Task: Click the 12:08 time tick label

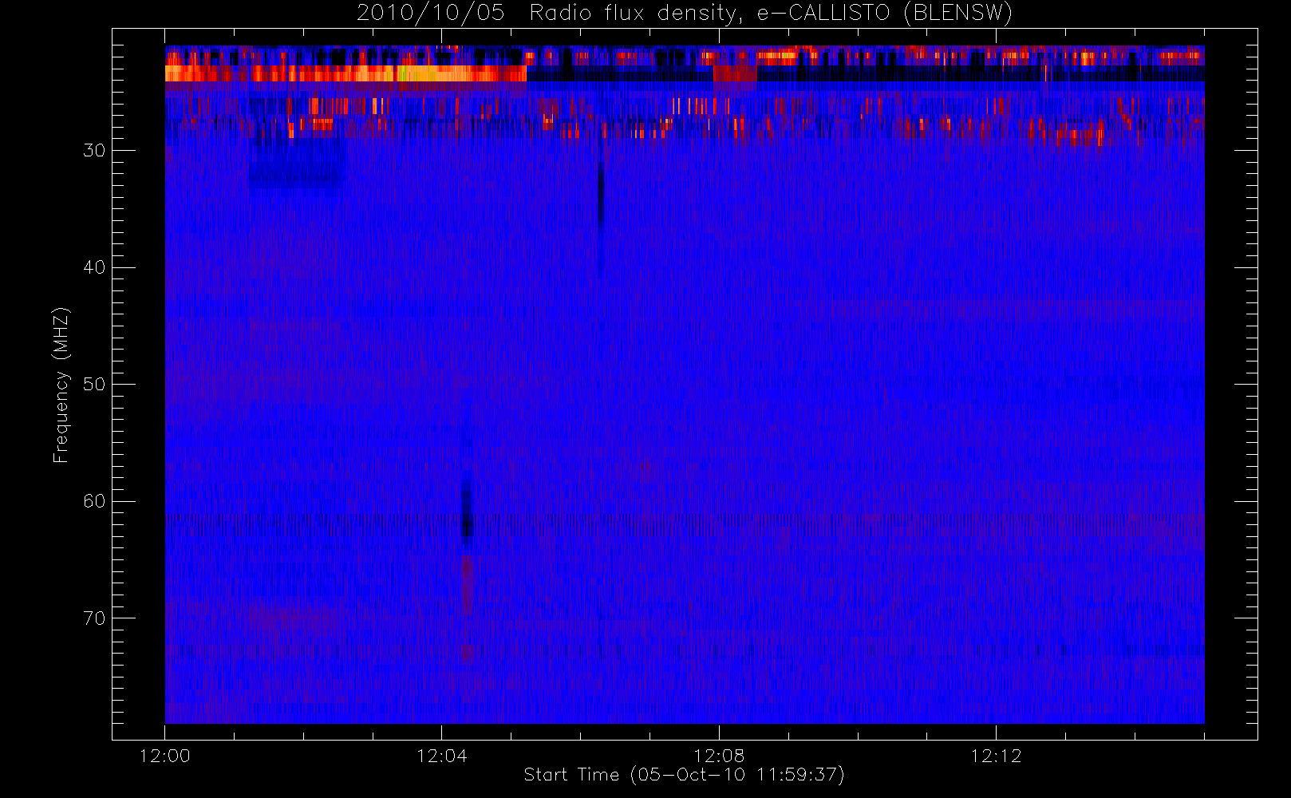Action: pyautogui.click(x=718, y=756)
